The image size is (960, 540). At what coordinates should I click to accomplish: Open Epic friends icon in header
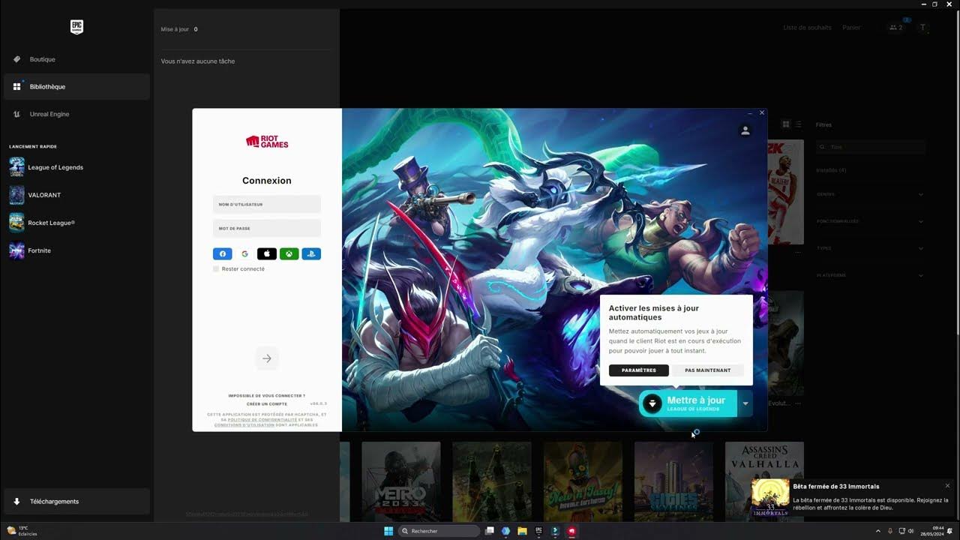click(895, 28)
